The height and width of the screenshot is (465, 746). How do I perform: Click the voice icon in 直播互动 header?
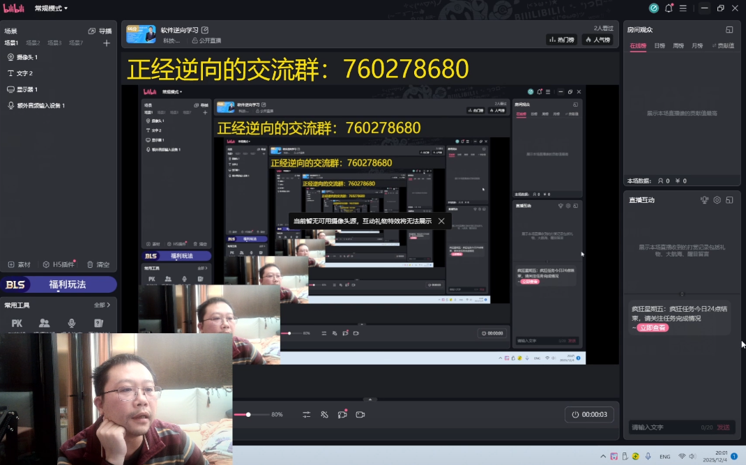pos(704,200)
